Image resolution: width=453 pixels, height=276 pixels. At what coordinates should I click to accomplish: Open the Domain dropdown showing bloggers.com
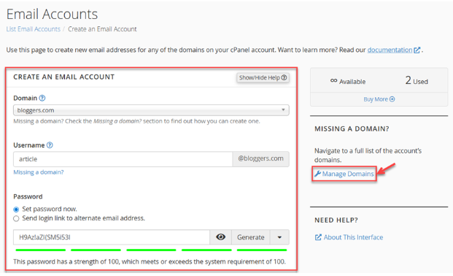click(x=151, y=110)
